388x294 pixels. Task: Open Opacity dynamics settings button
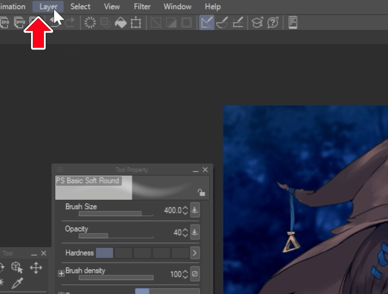click(195, 232)
